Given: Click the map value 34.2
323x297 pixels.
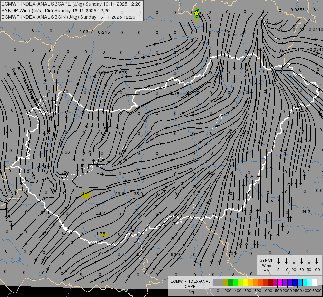Looking at the screenshot, I should pyautogui.click(x=306, y=211).
